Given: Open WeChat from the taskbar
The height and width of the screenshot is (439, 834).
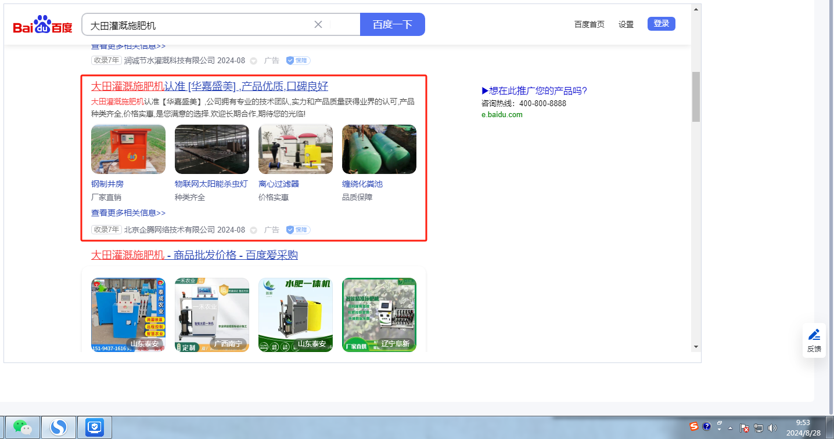Looking at the screenshot, I should click(x=23, y=427).
